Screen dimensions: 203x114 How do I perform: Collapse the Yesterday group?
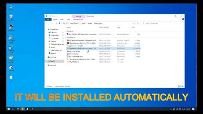[x=66, y=37]
